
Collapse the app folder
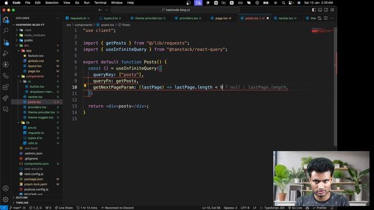point(29,51)
